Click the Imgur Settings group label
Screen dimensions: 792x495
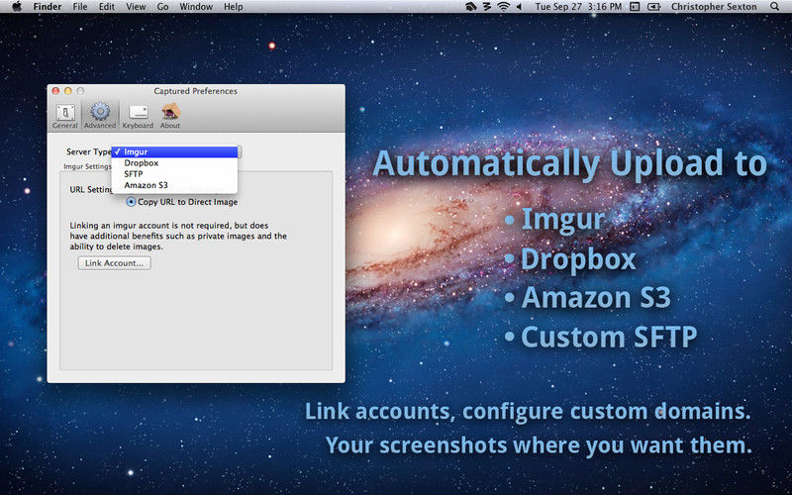coord(87,166)
